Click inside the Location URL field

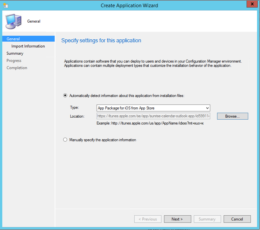(x=153, y=116)
